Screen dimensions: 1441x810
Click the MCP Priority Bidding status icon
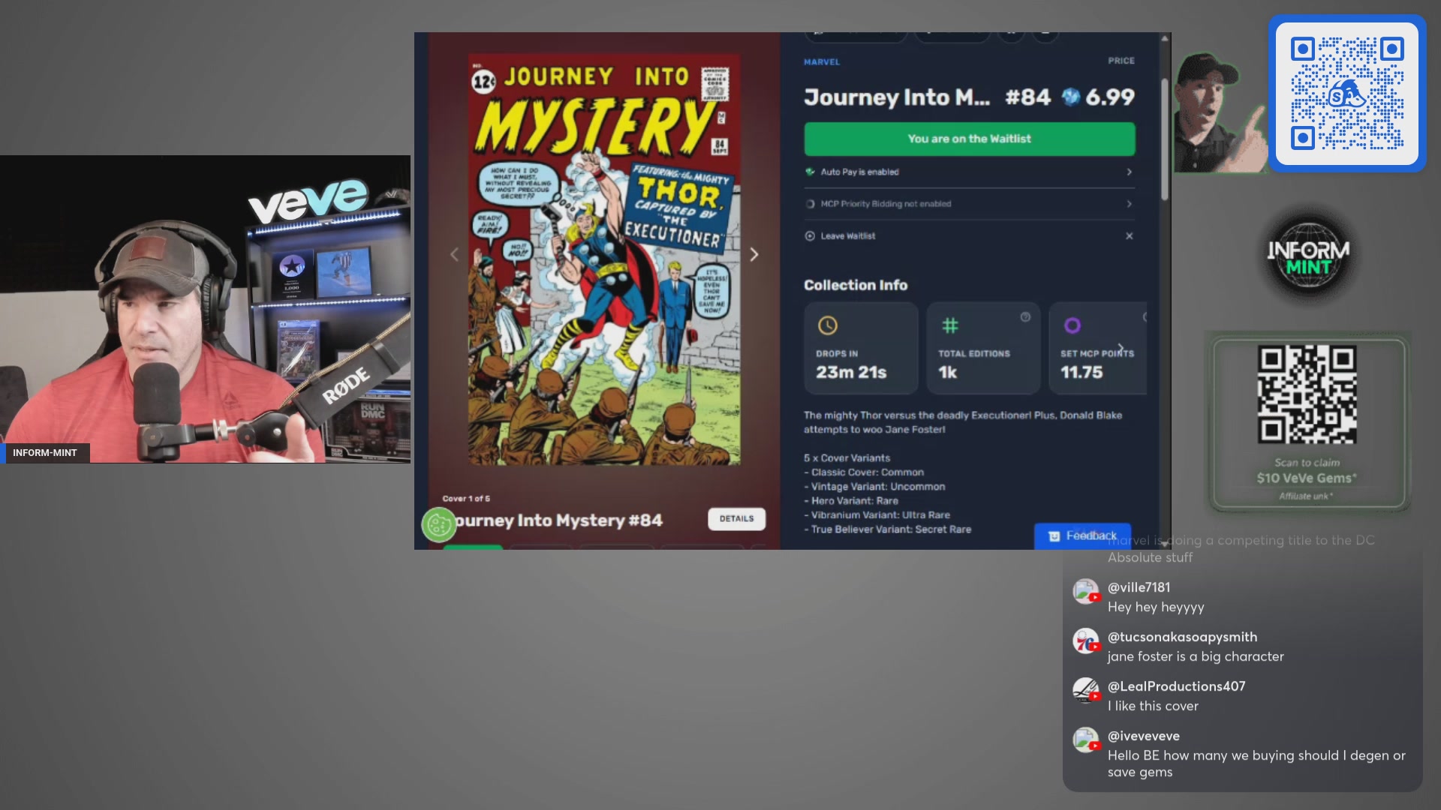tap(810, 204)
